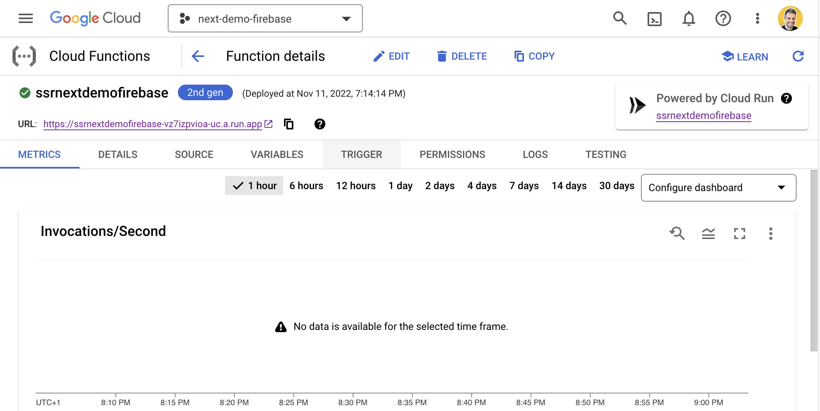This screenshot has height=411, width=820.
Task: Click the Invocations/Second chart title
Action: 103,231
